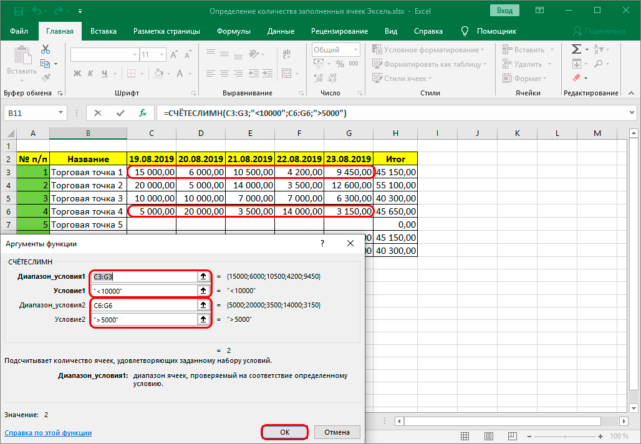Click the Отмена button

click(337, 432)
